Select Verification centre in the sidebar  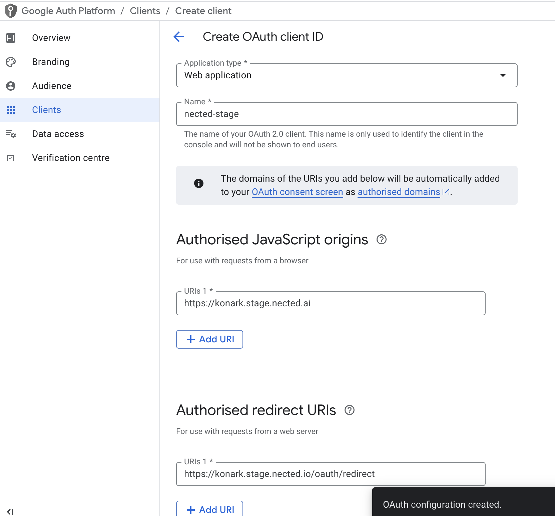click(71, 158)
